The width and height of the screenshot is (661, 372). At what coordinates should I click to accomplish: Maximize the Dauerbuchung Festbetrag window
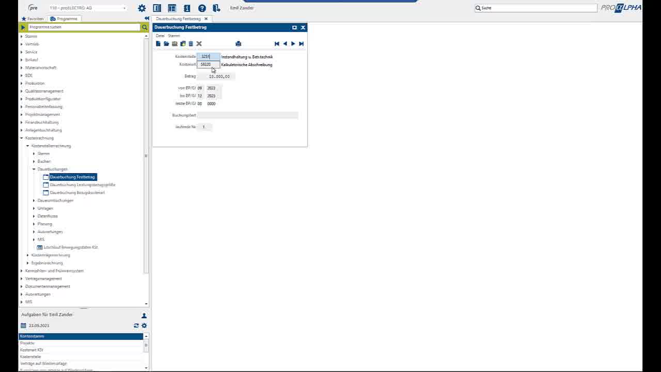294,27
